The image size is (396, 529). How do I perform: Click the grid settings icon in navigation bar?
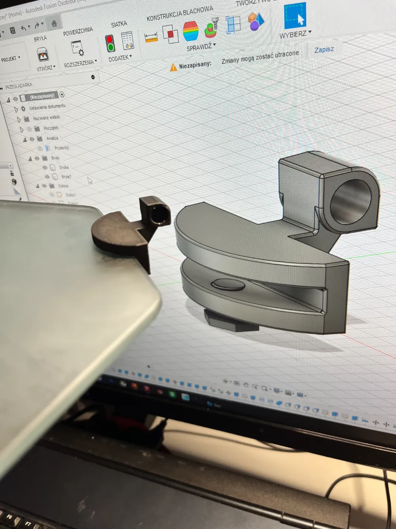click(288, 393)
